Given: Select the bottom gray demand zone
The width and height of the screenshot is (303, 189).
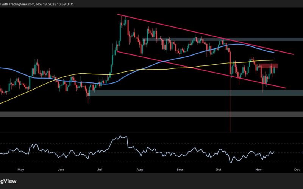Looking at the screenshot, I should [x=151, y=114].
